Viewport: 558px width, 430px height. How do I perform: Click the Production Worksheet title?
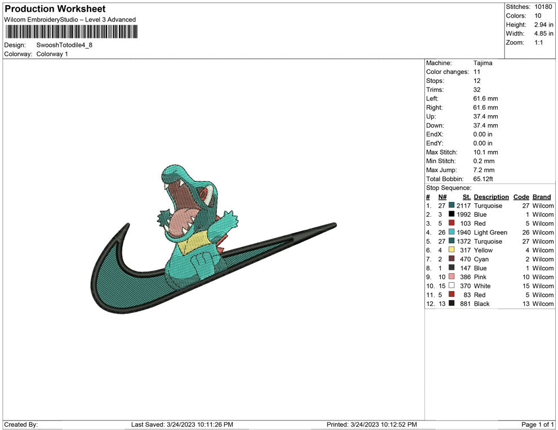coord(55,9)
